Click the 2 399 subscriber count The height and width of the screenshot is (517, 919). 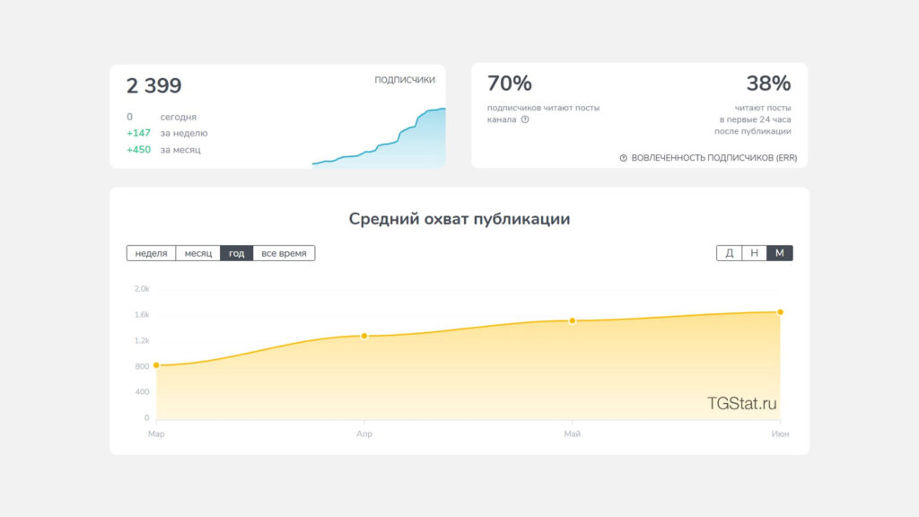(154, 85)
